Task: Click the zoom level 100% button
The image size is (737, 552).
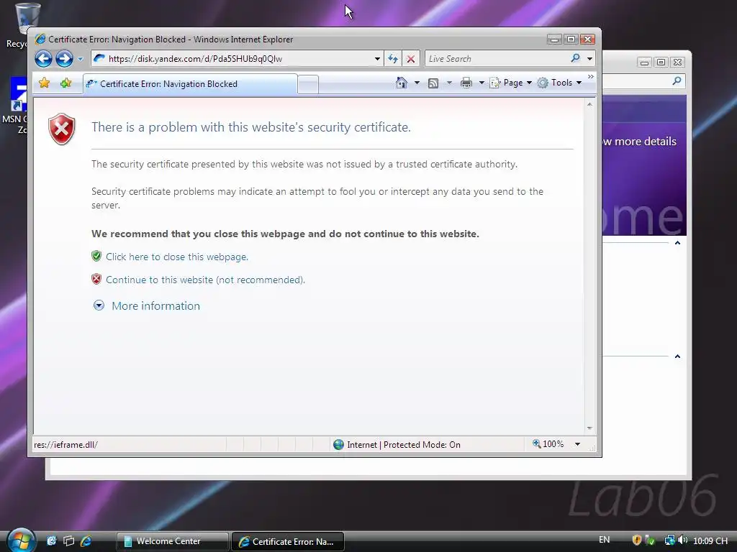Action: [548, 444]
